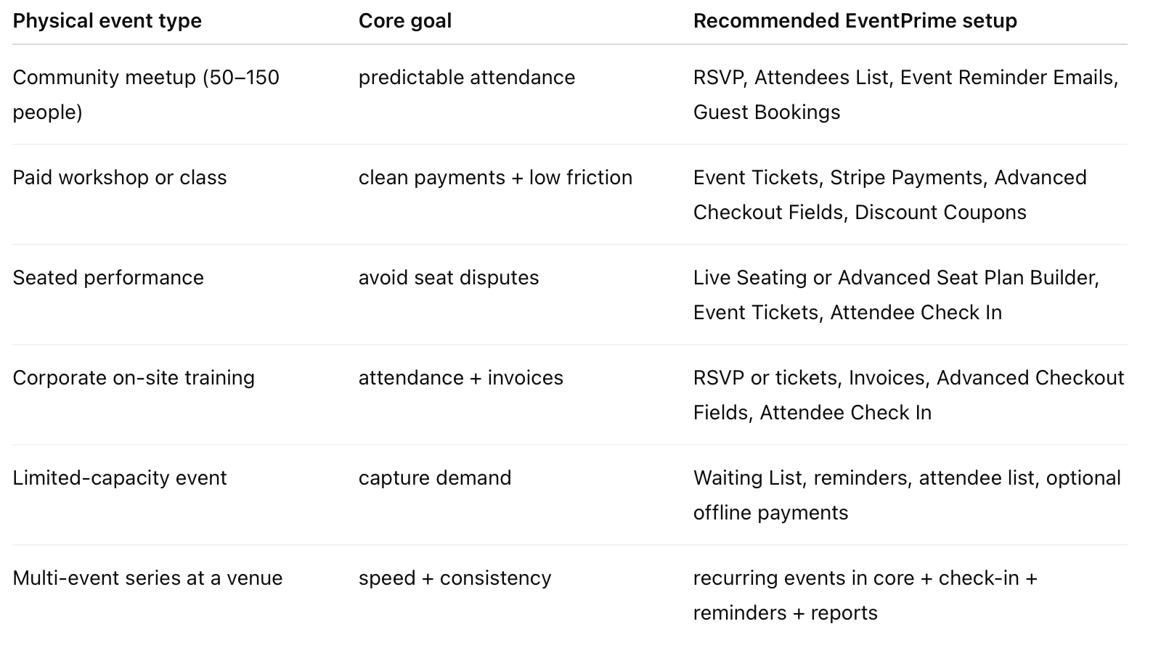Select the "Paid workshop or class" cell

click(120, 178)
